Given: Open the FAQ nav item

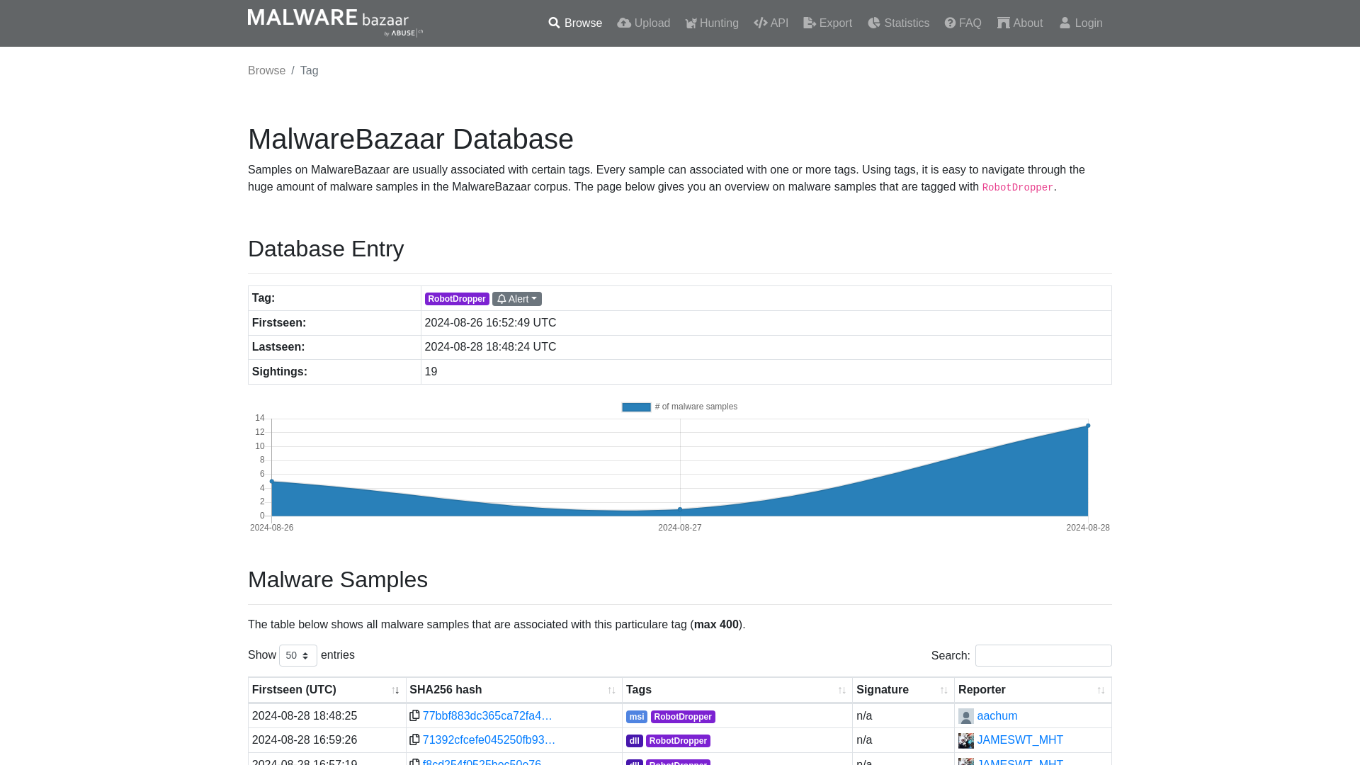Looking at the screenshot, I should [963, 23].
